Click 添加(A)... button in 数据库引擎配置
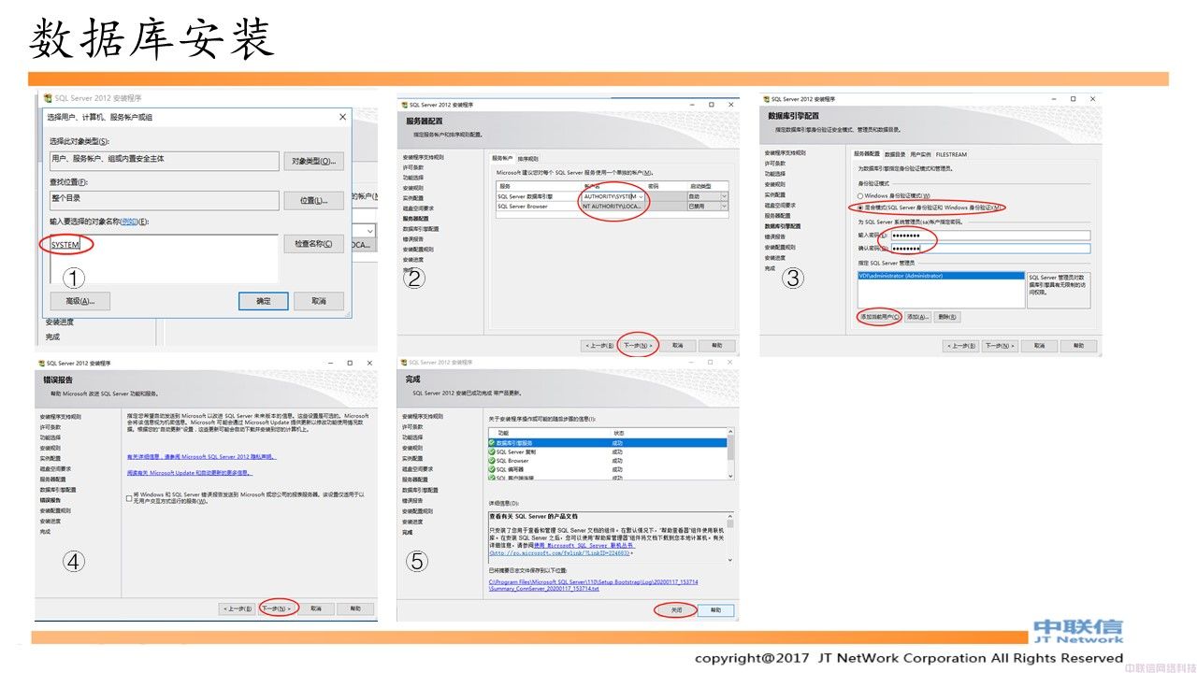 coord(917,317)
